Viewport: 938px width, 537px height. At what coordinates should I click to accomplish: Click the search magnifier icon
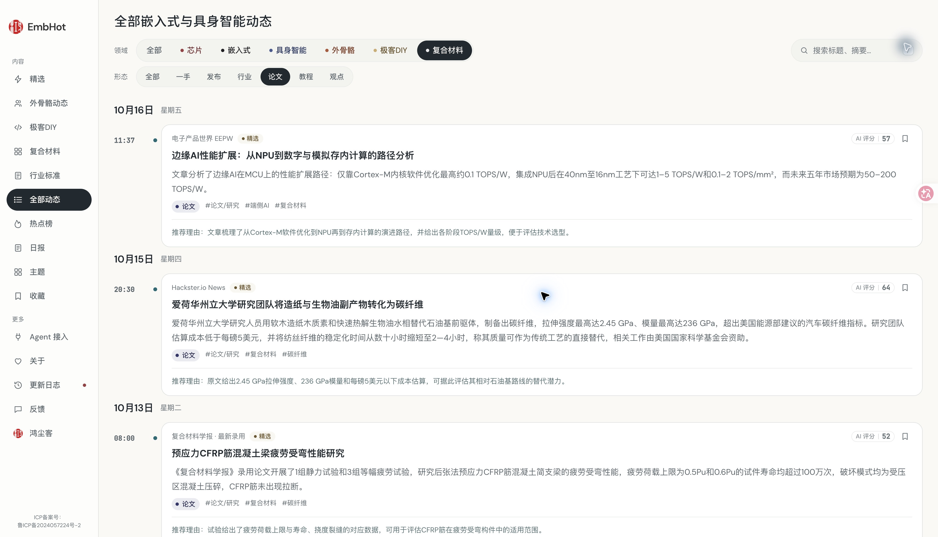point(804,50)
